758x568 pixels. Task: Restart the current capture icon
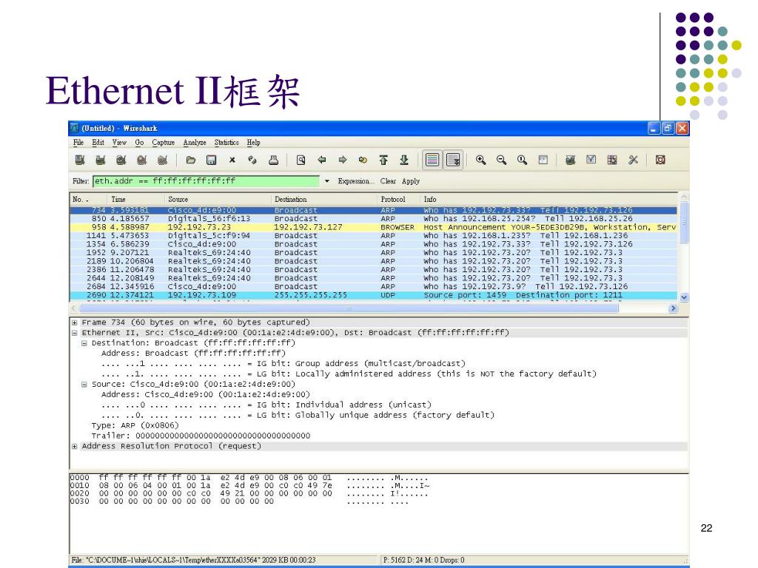[x=163, y=160]
